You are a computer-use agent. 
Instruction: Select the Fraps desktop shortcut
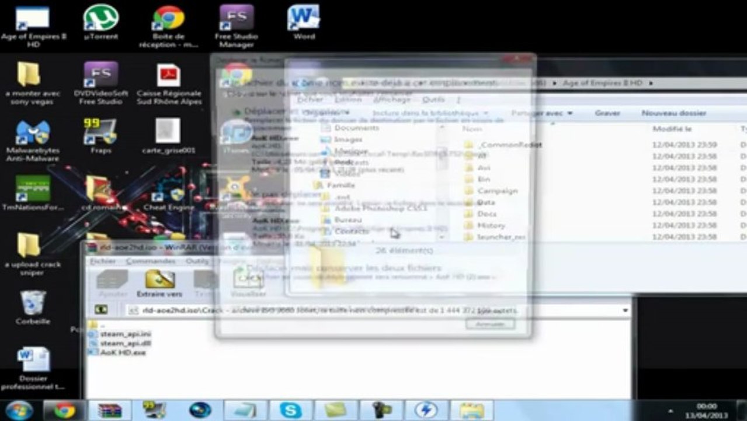point(100,136)
